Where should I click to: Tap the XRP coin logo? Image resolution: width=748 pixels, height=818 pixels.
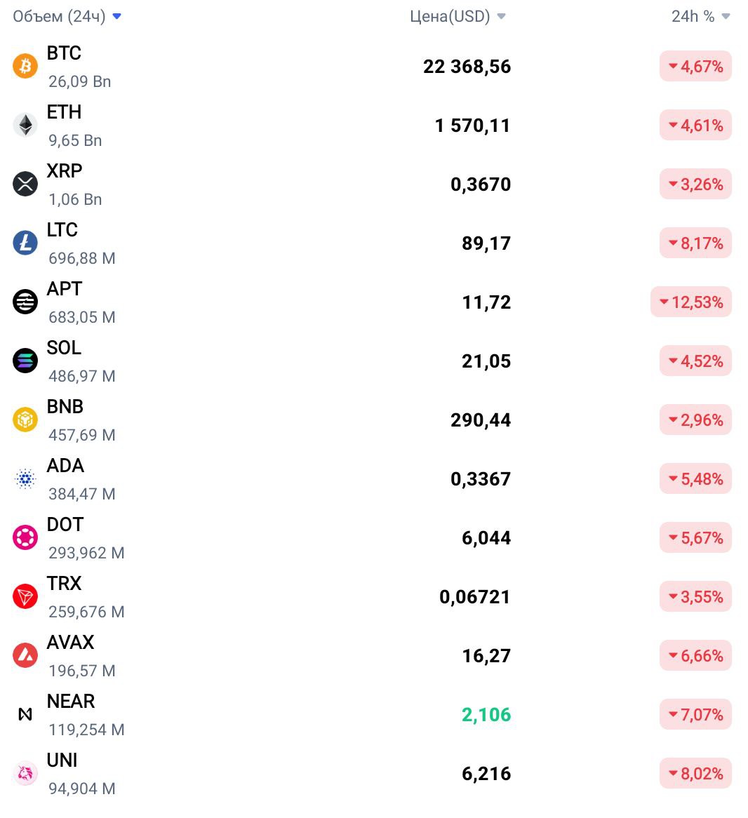25,184
